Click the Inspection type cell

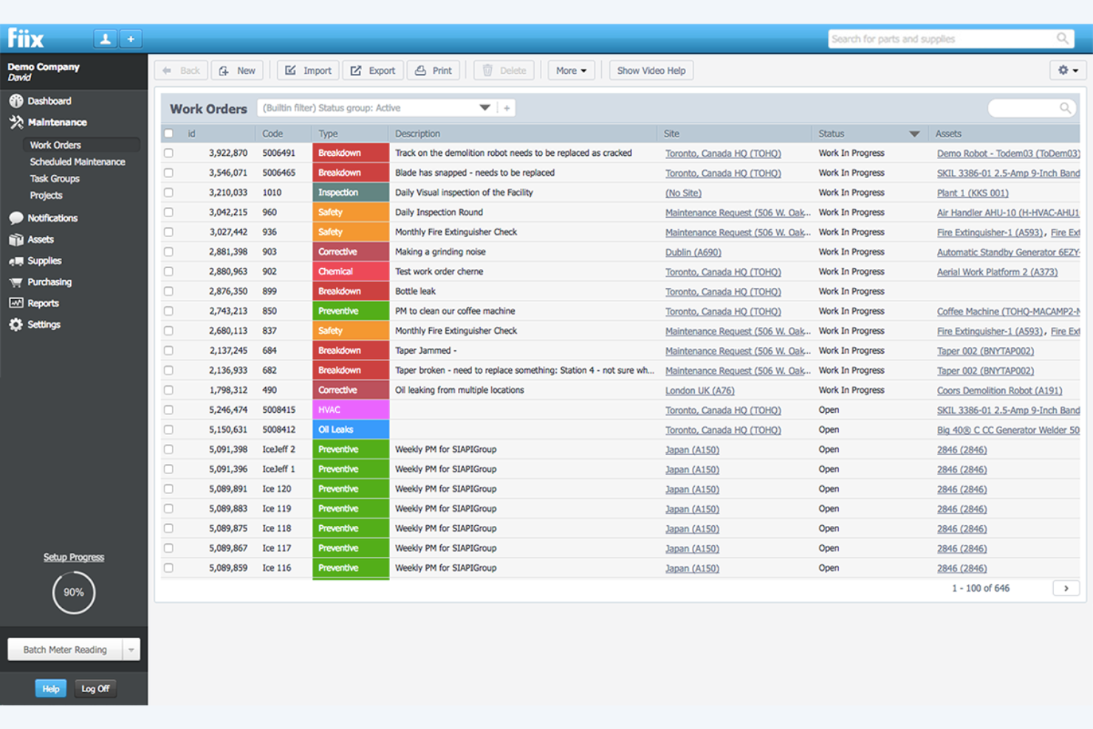click(351, 193)
